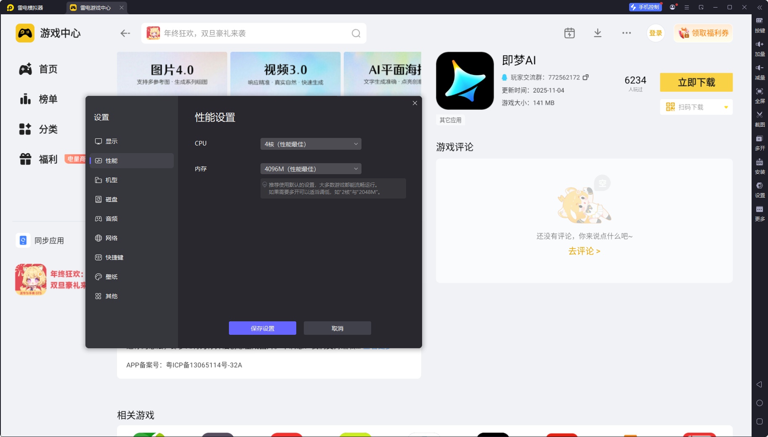The height and width of the screenshot is (437, 768).
Task: Open the AI平面海报 banner thumbnail
Action: [383, 74]
